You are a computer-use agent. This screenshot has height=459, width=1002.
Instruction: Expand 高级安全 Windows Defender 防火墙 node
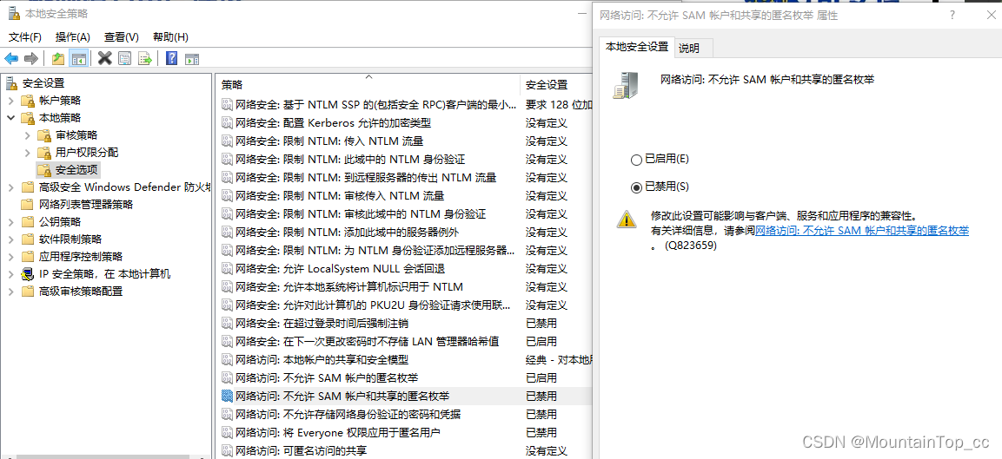click(11, 187)
